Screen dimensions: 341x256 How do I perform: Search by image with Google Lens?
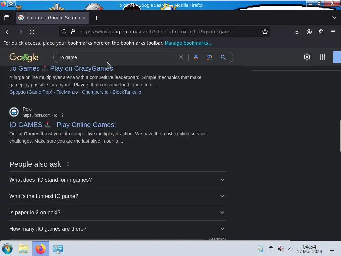click(x=209, y=57)
